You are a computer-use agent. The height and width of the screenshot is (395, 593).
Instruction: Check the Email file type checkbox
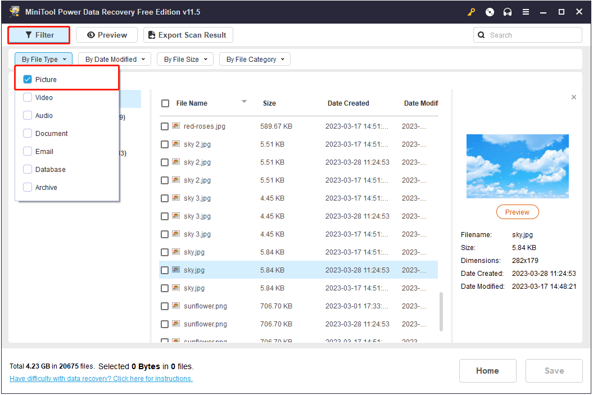(x=28, y=151)
